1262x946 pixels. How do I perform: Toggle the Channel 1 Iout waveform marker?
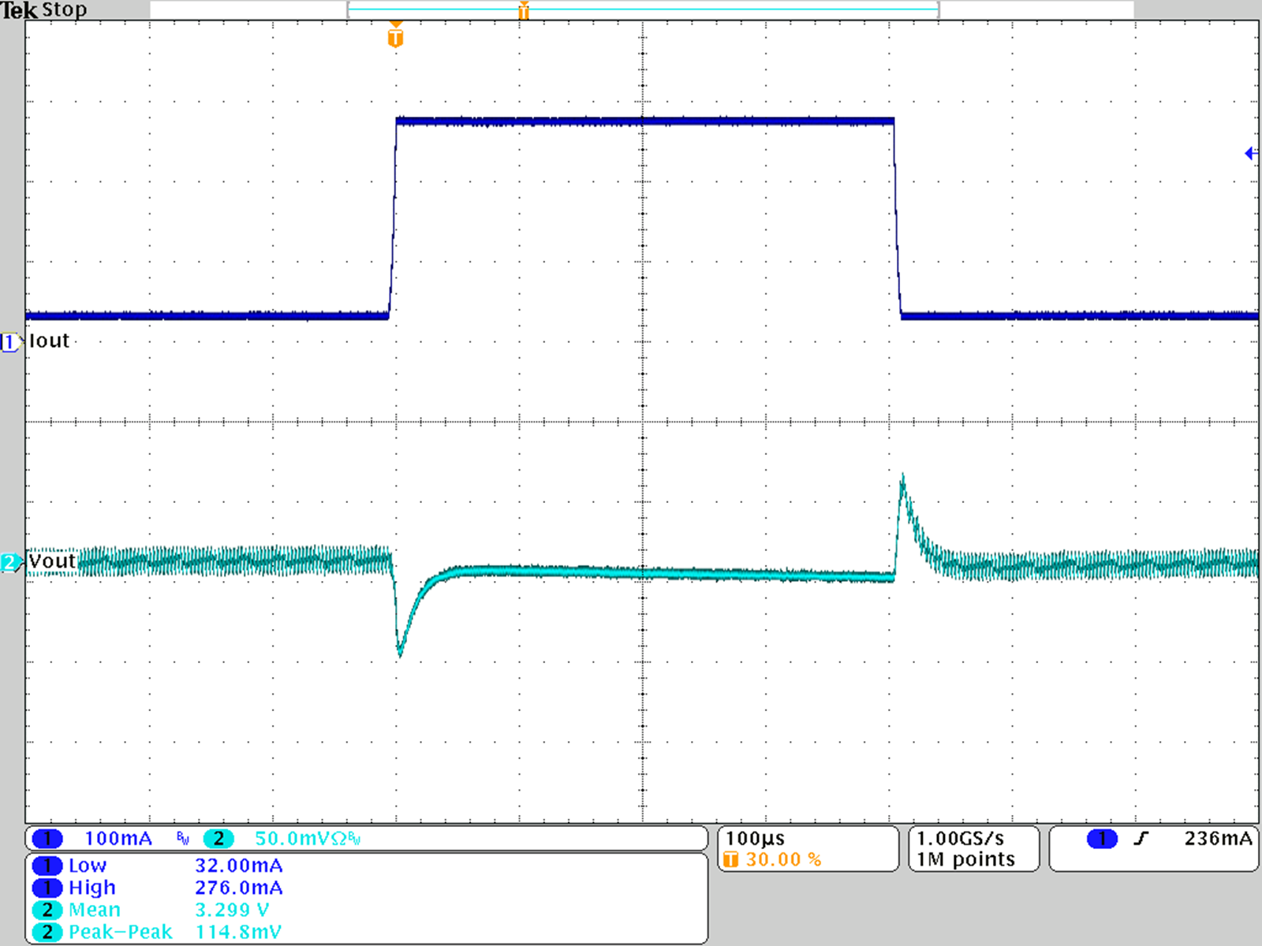(9, 341)
